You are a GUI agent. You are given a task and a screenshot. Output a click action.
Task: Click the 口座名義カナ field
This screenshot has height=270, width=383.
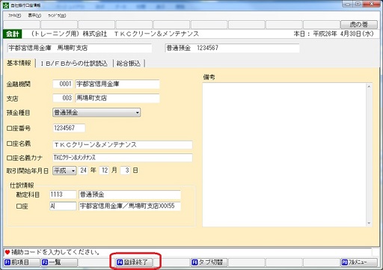click(x=123, y=158)
